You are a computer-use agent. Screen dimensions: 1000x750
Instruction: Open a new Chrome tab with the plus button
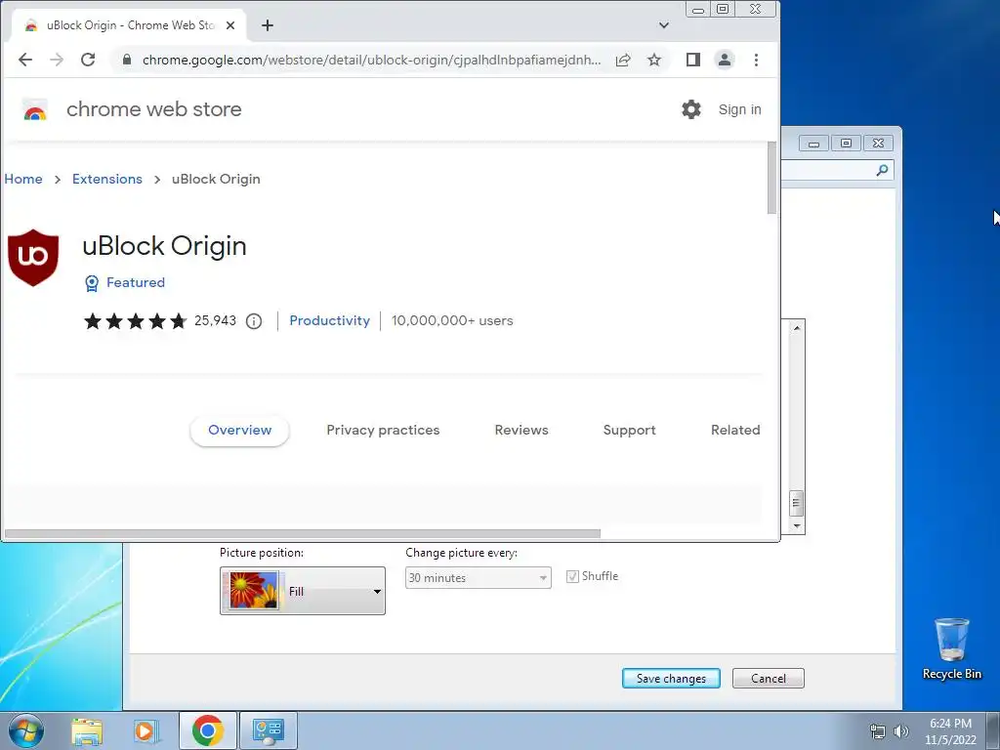coord(268,25)
